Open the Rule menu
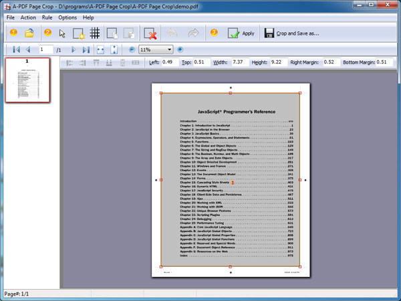The height and width of the screenshot is (301, 401). click(x=47, y=17)
